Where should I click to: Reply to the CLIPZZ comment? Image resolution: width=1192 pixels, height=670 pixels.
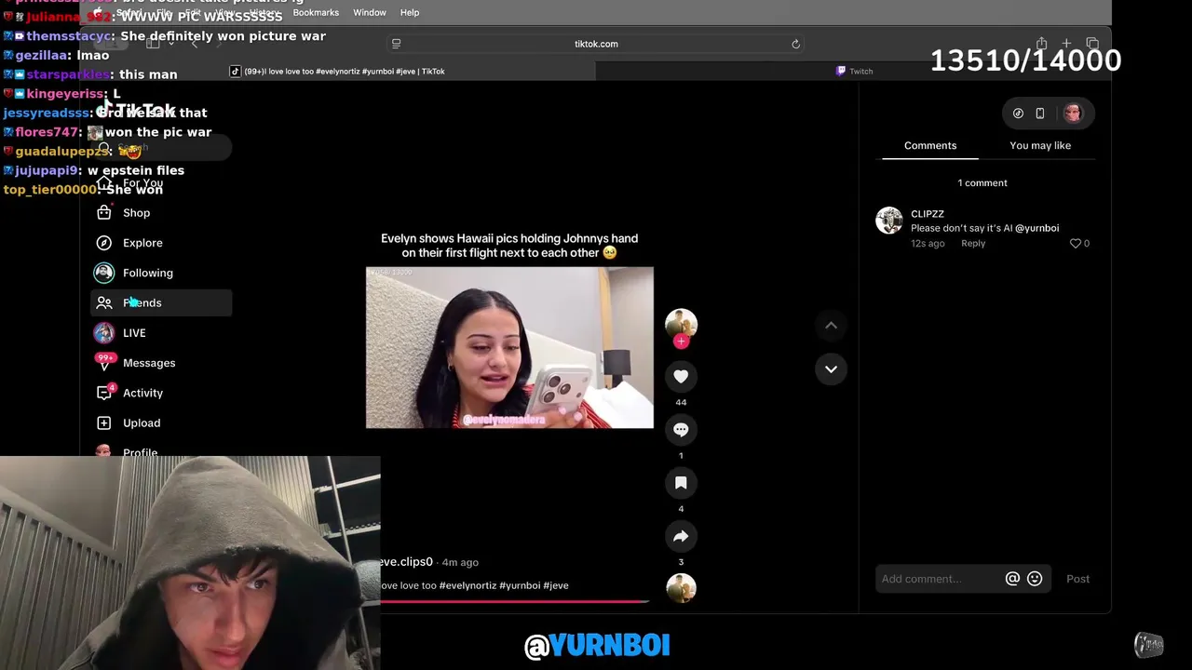(973, 243)
